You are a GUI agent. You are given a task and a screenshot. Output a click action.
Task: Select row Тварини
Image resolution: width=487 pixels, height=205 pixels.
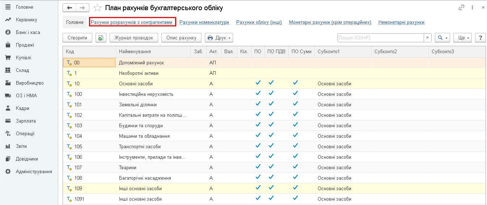pyautogui.click(x=274, y=167)
